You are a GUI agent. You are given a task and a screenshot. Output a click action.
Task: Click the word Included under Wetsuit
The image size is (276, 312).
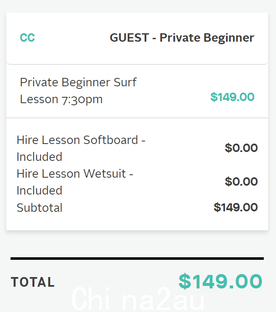tap(40, 190)
